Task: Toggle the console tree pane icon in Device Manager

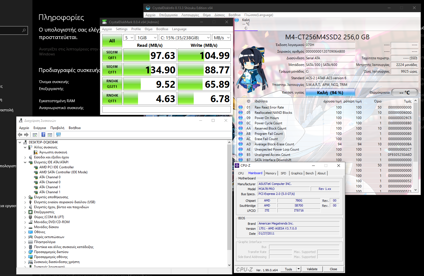Action: coord(35,135)
